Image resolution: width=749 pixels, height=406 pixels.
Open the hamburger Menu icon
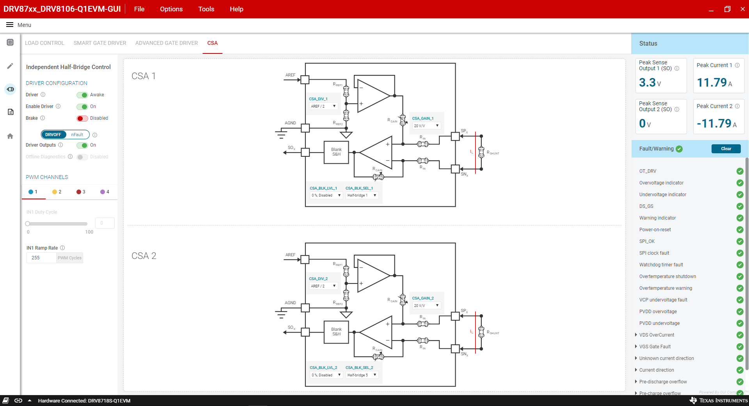(10, 25)
